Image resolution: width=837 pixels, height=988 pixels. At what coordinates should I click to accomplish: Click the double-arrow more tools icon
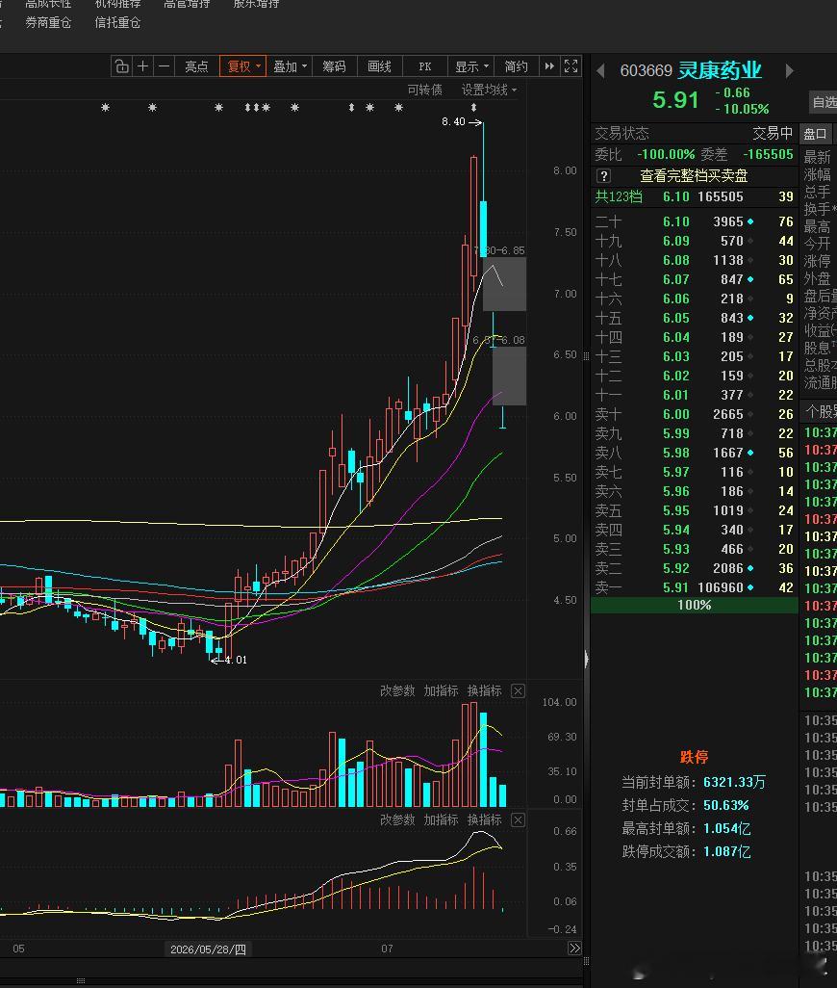[549, 66]
